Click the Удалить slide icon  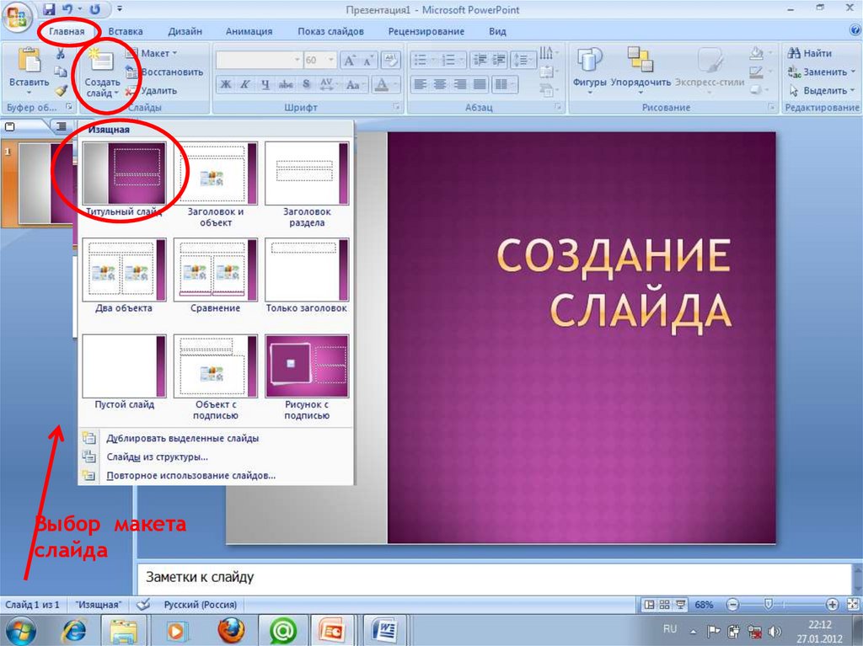(x=131, y=91)
